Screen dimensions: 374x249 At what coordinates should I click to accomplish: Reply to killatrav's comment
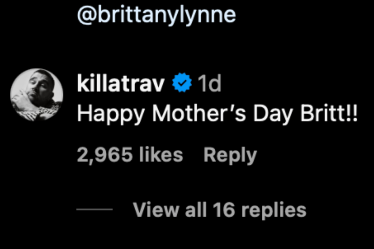230,155
